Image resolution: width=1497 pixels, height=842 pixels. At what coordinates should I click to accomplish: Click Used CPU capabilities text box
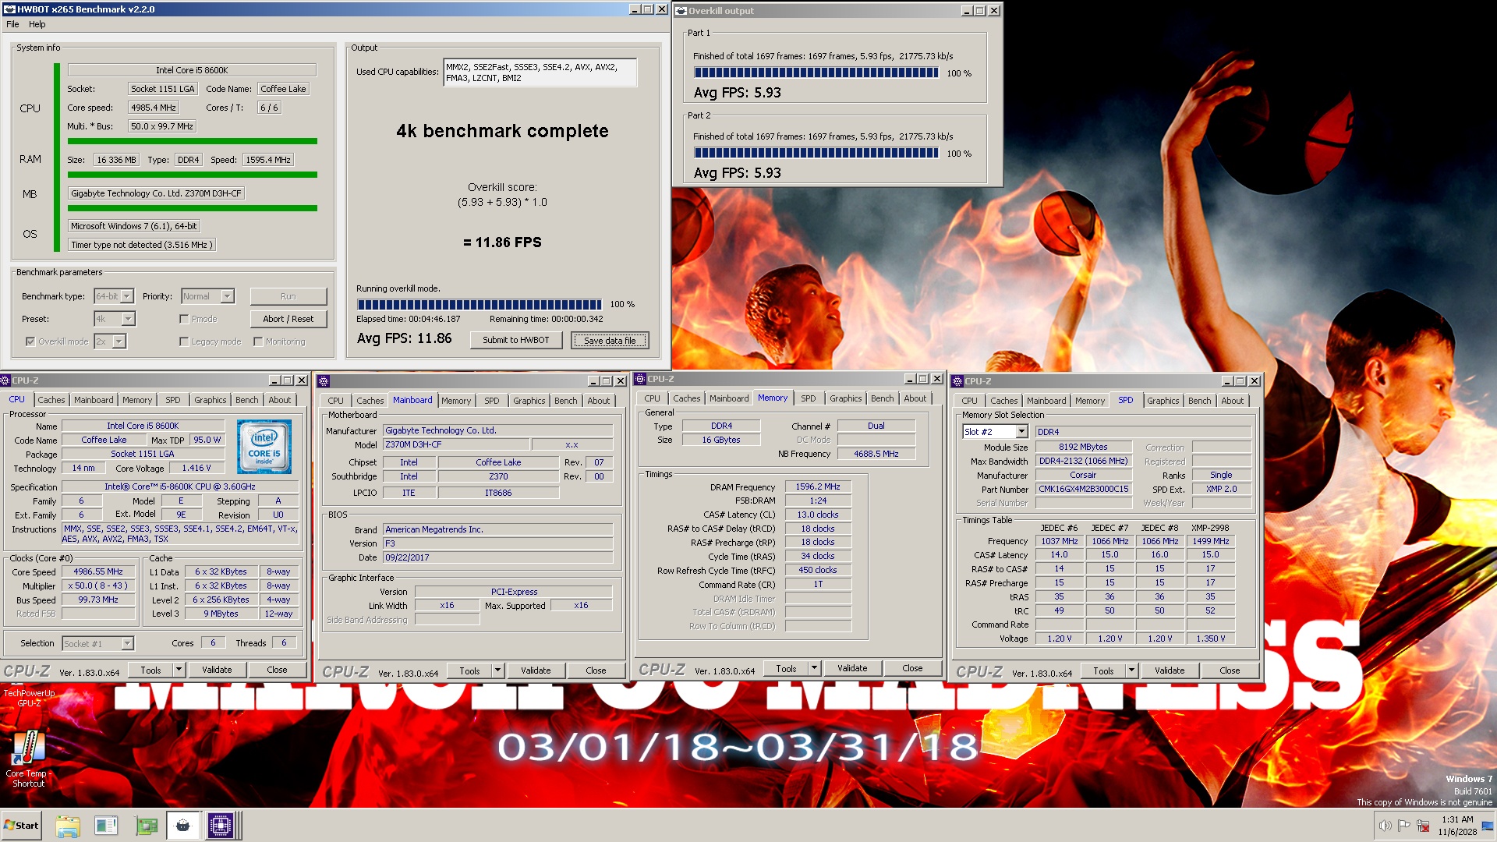tap(540, 73)
